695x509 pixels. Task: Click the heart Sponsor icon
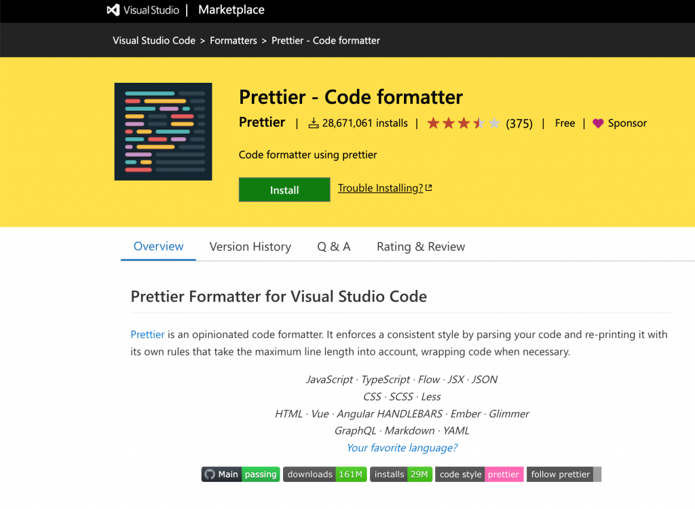pyautogui.click(x=598, y=124)
